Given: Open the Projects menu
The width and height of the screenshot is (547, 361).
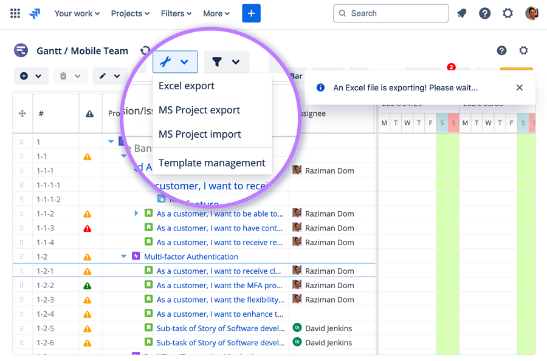Looking at the screenshot, I should pos(130,13).
